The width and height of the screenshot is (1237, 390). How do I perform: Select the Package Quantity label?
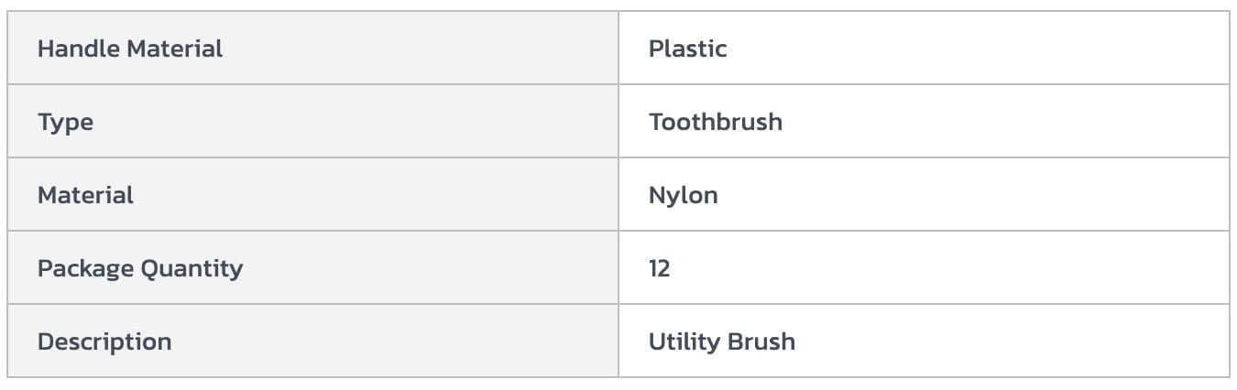point(139,268)
